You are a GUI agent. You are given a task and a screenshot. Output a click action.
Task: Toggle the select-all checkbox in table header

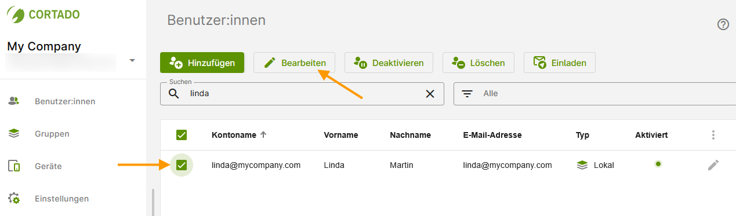pyautogui.click(x=182, y=135)
